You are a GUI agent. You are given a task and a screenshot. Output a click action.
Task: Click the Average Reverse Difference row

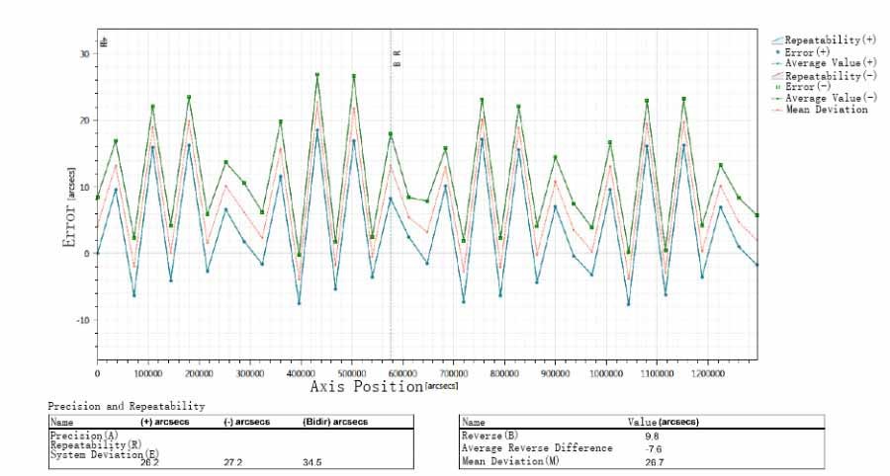coord(537,447)
